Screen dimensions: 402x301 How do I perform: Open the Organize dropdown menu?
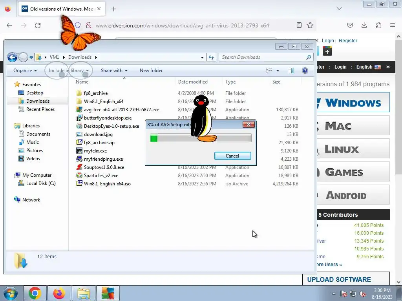coord(25,71)
